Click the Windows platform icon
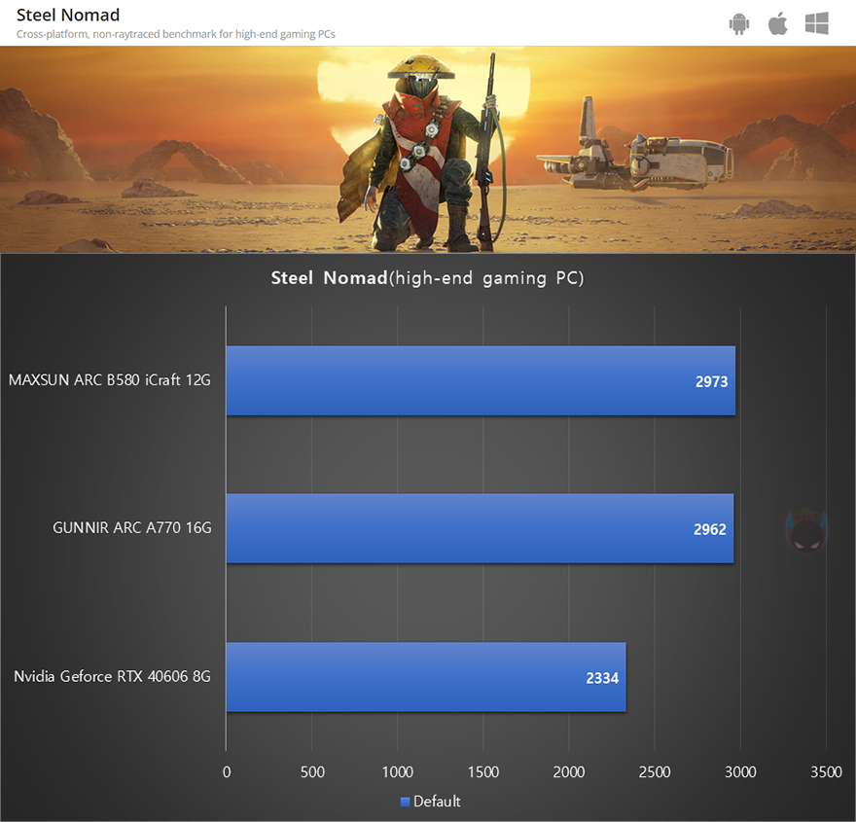856x822 pixels. click(x=817, y=24)
